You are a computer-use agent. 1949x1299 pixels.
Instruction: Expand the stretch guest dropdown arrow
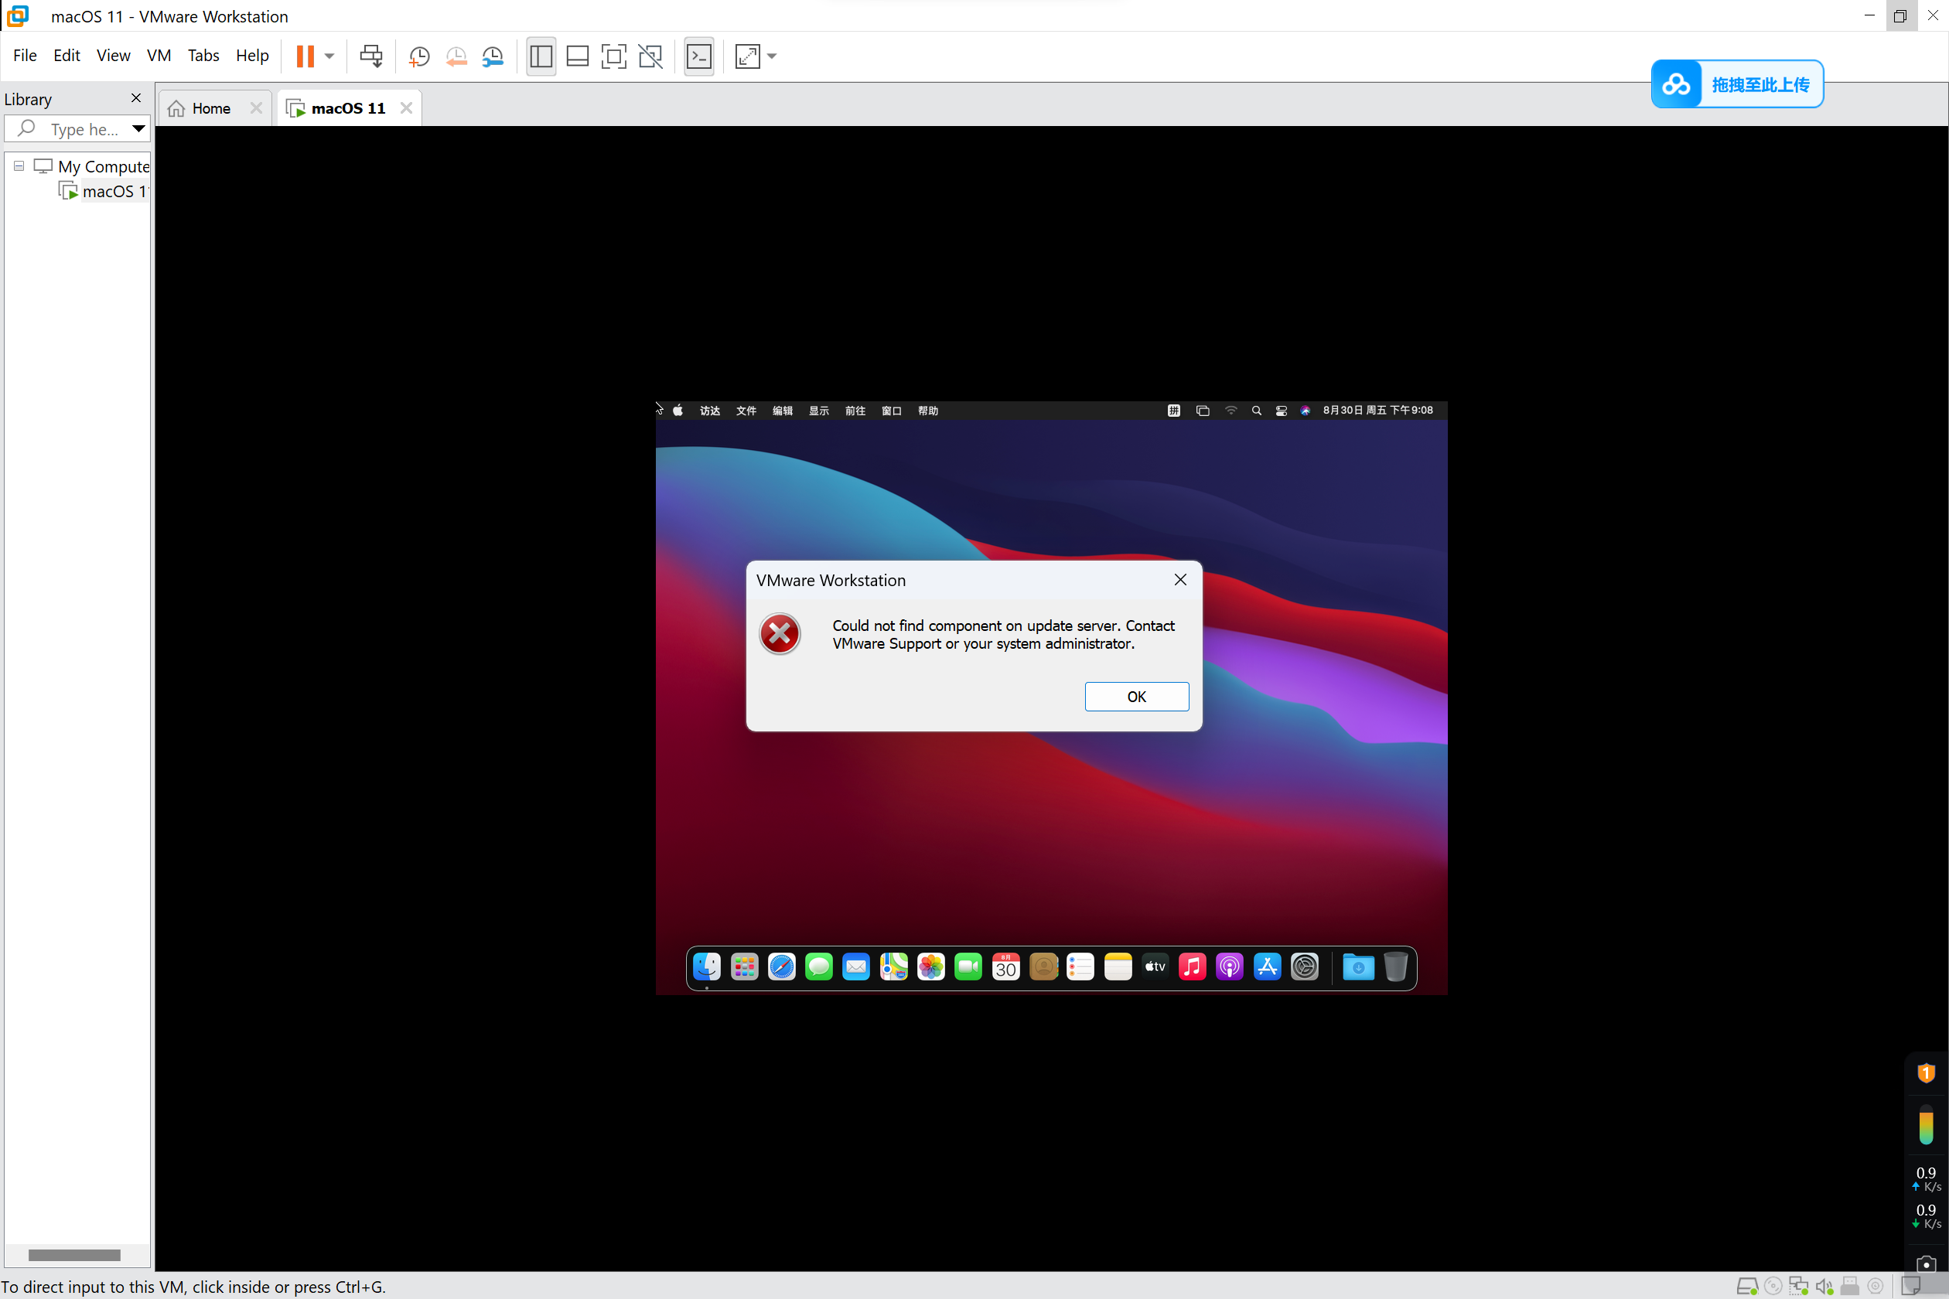point(773,56)
